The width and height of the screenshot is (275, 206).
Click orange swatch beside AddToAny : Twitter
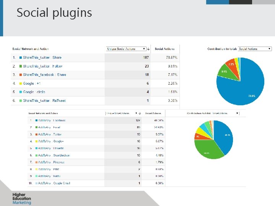coord(37,134)
